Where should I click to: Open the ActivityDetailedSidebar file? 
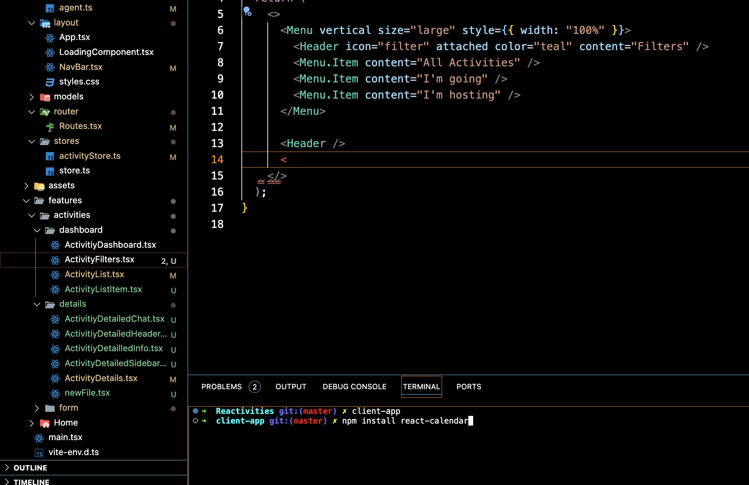(116, 363)
